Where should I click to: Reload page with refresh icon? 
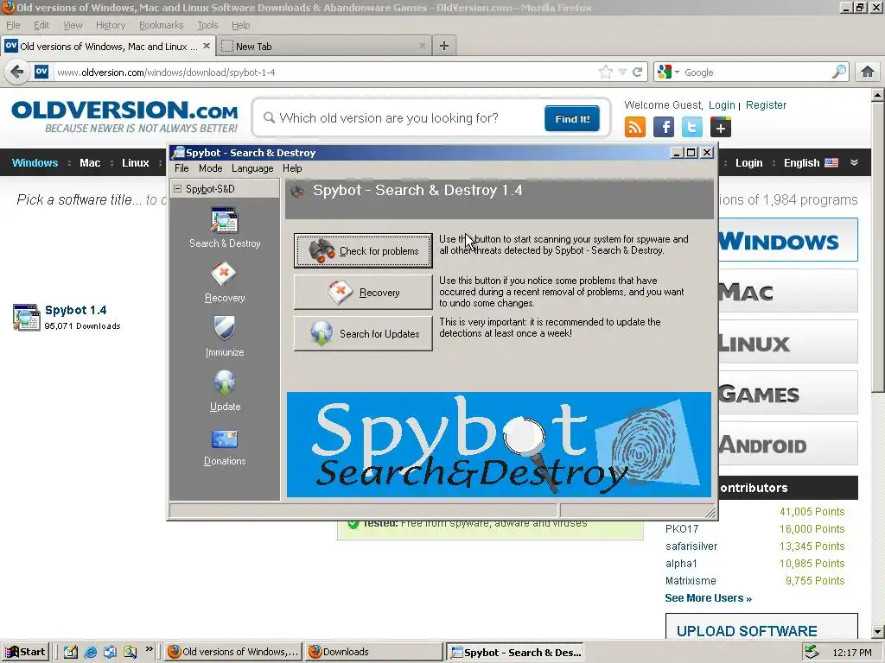coord(637,73)
